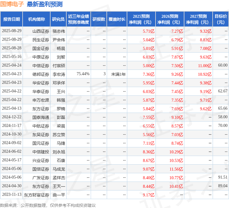Click the 最新盈利预测 heading text
This screenshot has height=208, width=229.
[45, 4]
